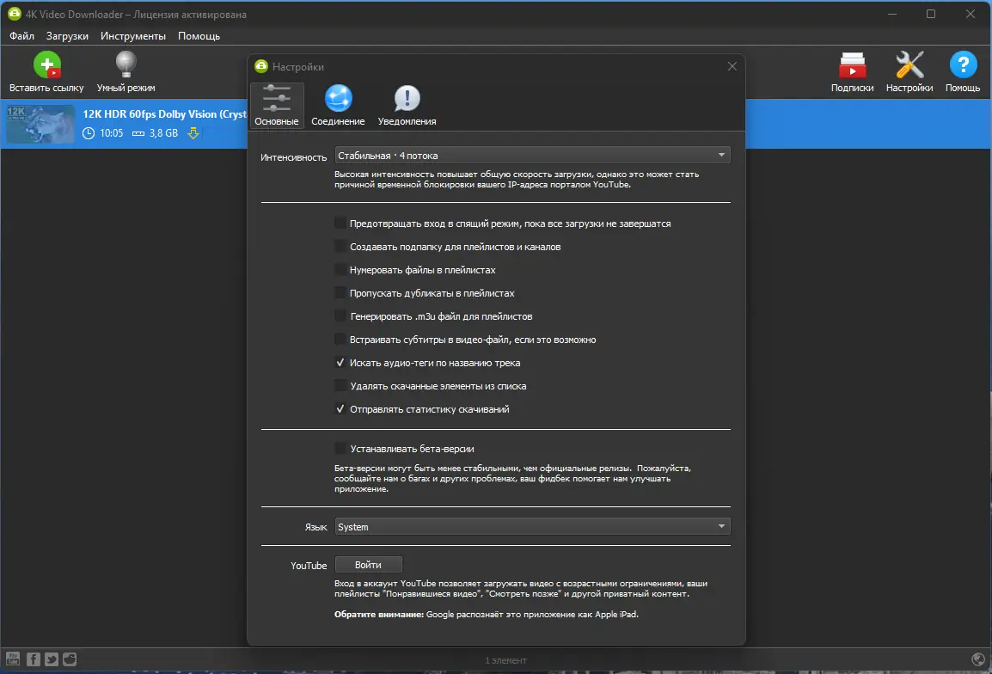Viewport: 992px width, 674px height.
Task: Click the 1 элемент status bar text
Action: pos(505,660)
